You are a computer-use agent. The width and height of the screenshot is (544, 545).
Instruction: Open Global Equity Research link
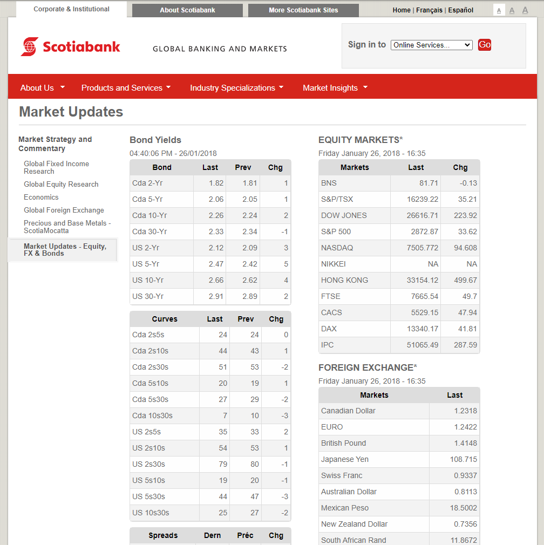coord(61,184)
